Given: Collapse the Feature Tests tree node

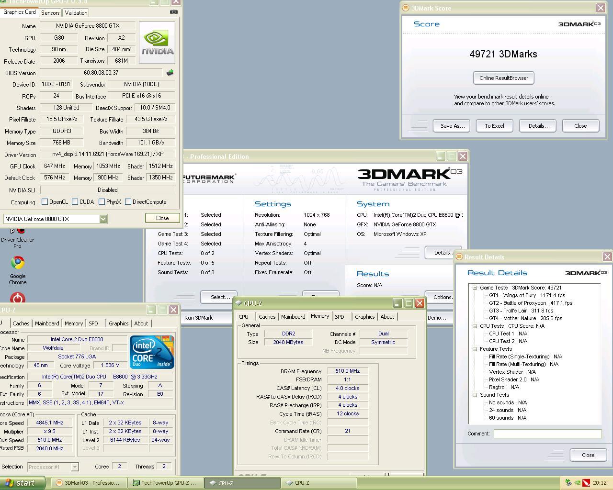Looking at the screenshot, I should [475, 349].
